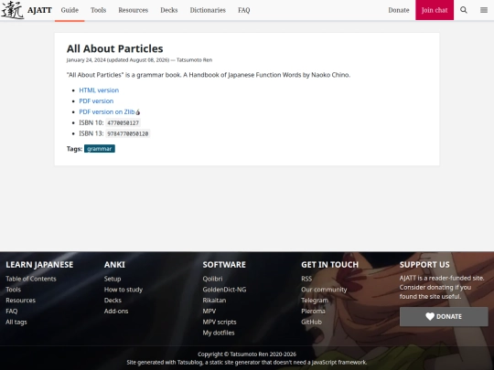Open the Decks navigation item
The height and width of the screenshot is (370, 494).
point(169,10)
